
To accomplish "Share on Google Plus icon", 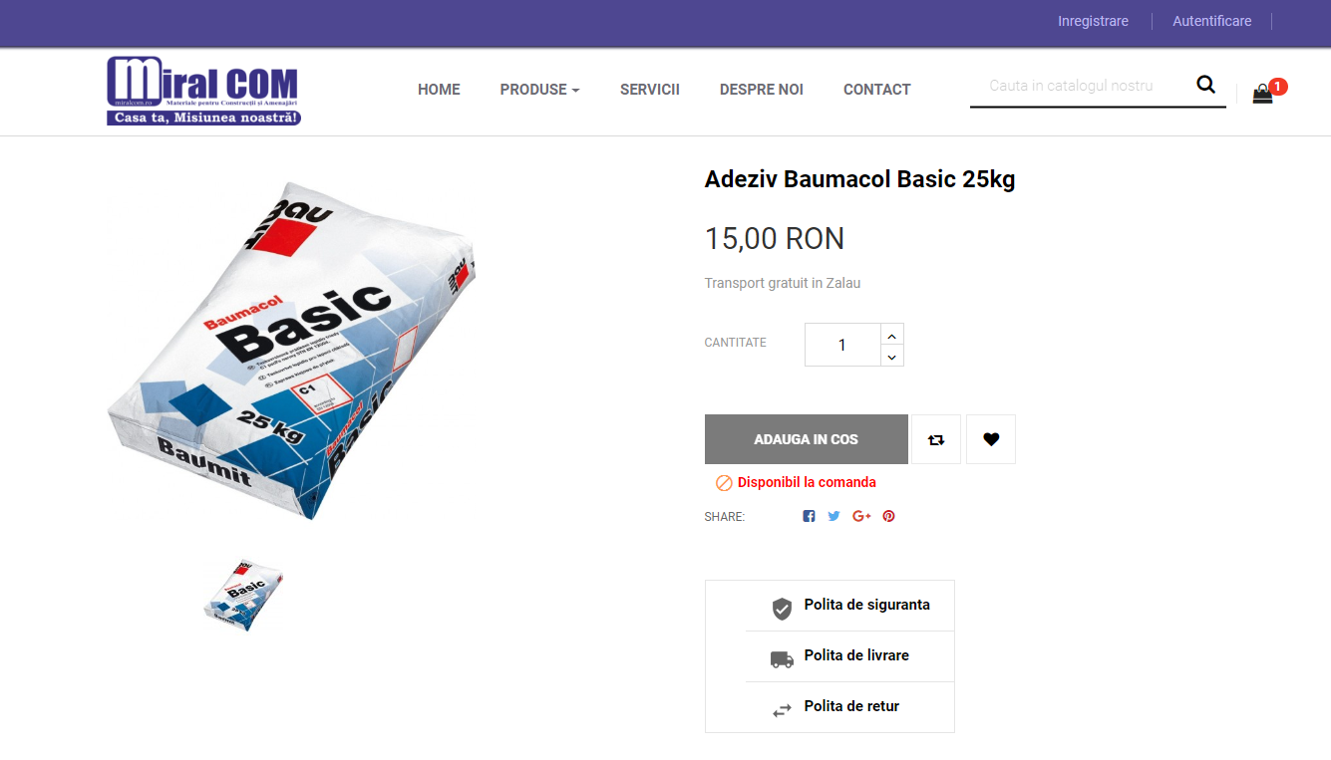I will 862,516.
